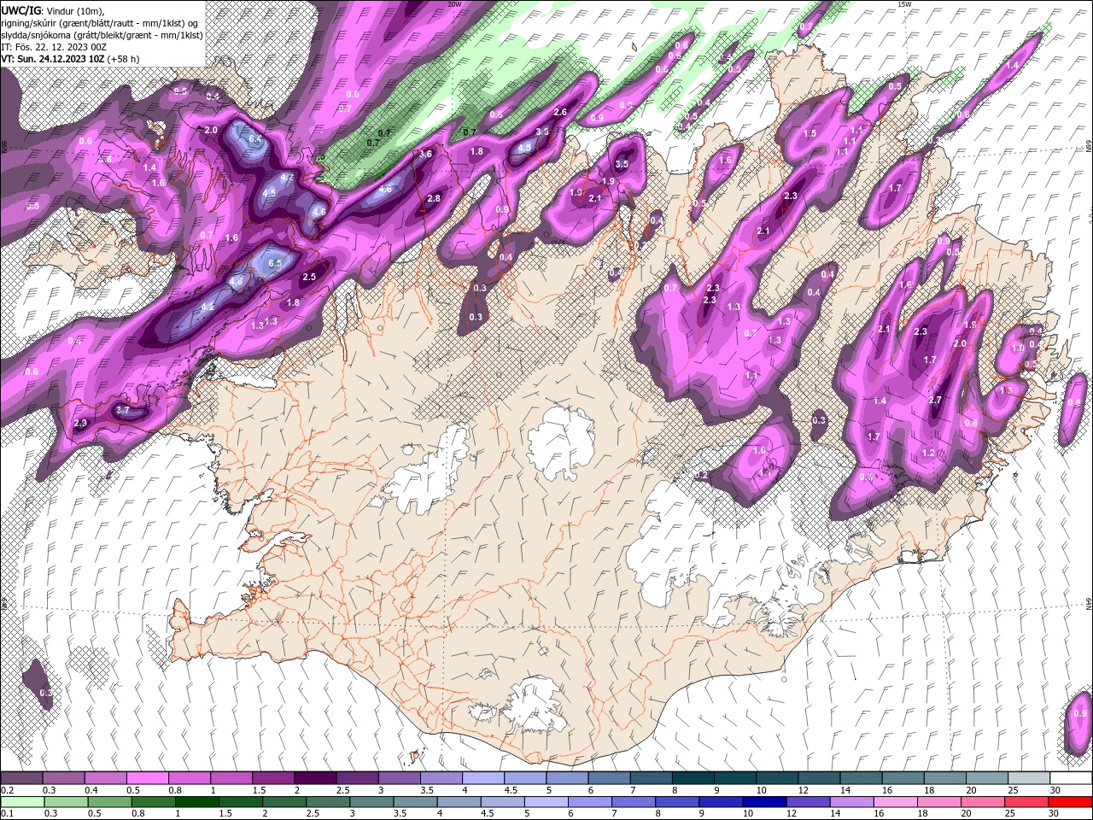Click the dark purple snow scale swatch labeled 2
This screenshot has height=820, width=1093.
315,778
